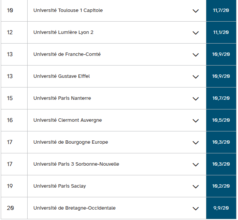Expand the Université de Bretagne-Occidentale chevron
238x220 pixels.
click(195, 208)
